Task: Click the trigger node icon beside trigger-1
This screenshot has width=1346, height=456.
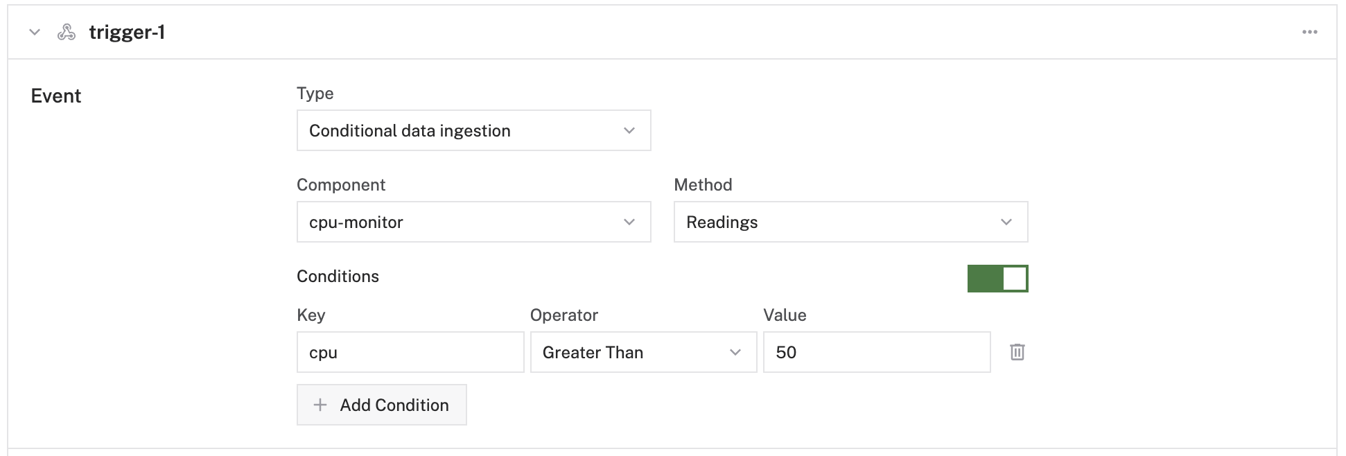Action: pyautogui.click(x=67, y=31)
